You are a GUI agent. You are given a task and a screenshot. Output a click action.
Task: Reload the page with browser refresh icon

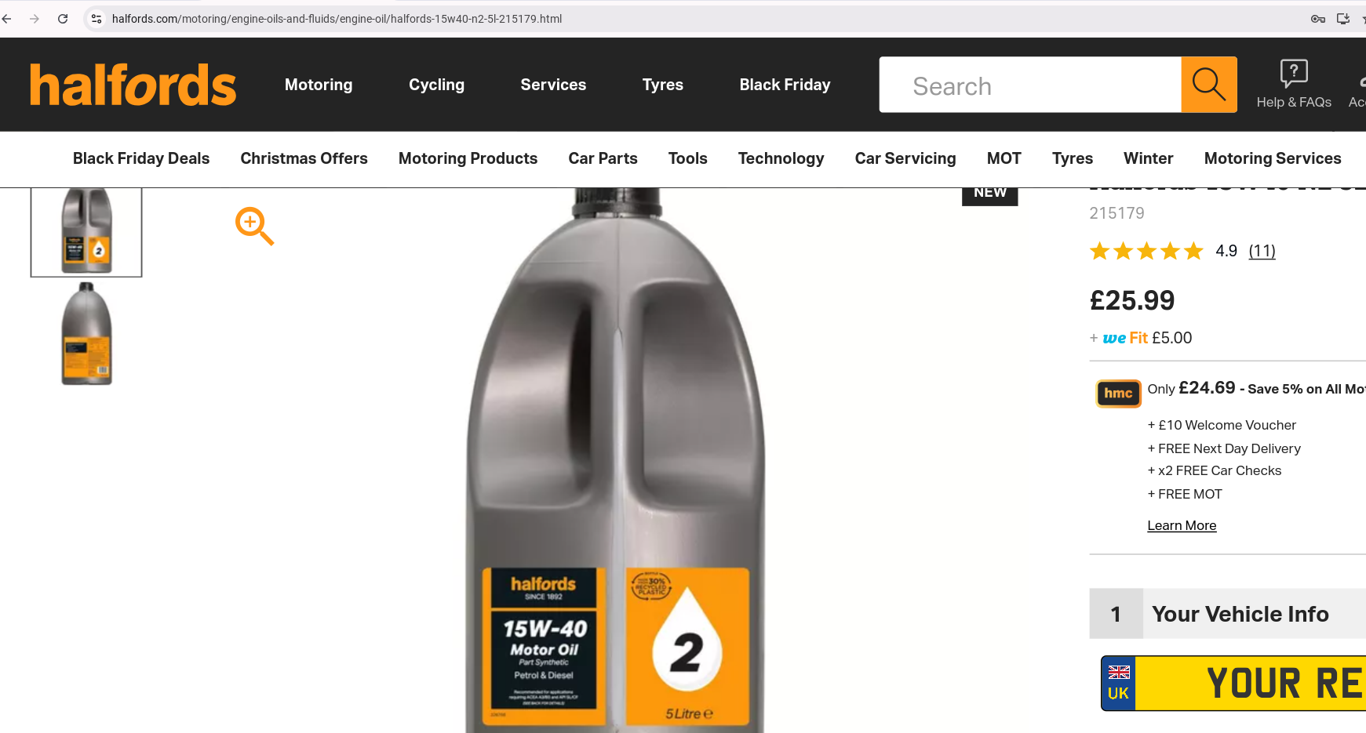(63, 19)
